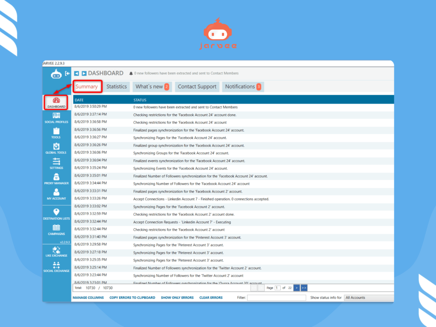Open Destination Lists
Screen dimensions: 436x327
pos(56,214)
